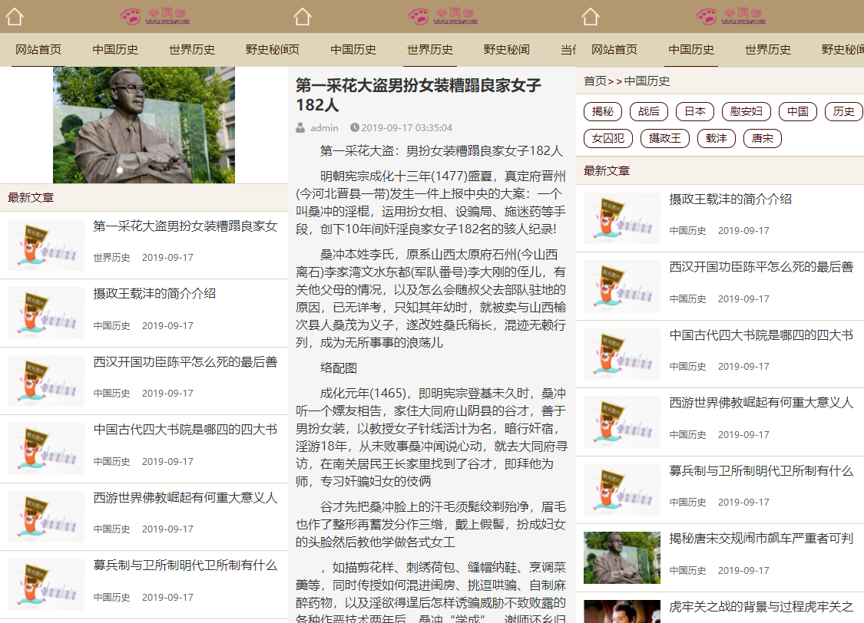Click the pink paw logo in the left panel

[x=155, y=16]
